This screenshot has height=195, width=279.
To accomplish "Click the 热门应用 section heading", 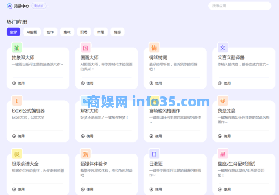I will point(17,22).
